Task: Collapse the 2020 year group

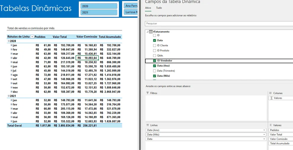Action: click(9, 41)
